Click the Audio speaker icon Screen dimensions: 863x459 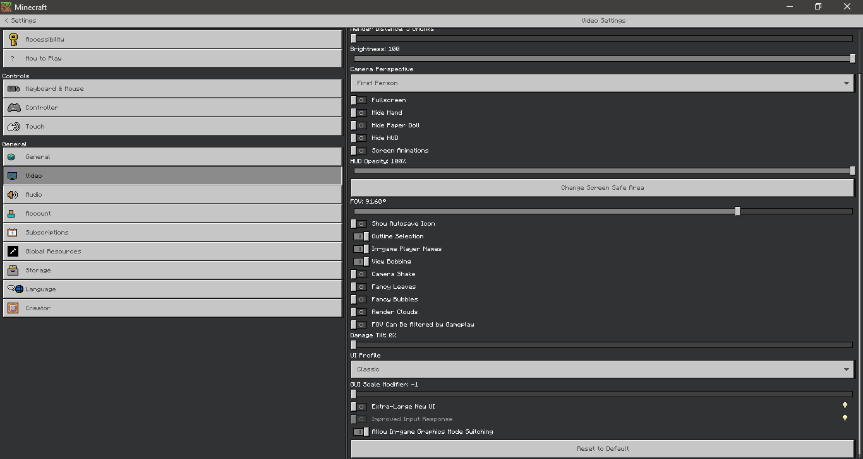[13, 195]
